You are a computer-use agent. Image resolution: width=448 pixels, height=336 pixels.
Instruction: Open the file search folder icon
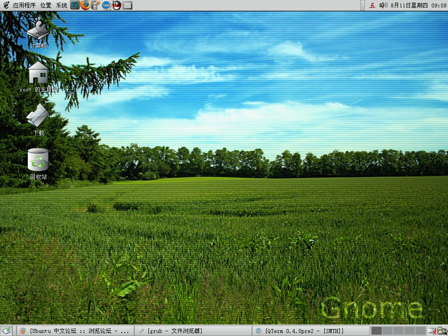[x=443, y=331]
